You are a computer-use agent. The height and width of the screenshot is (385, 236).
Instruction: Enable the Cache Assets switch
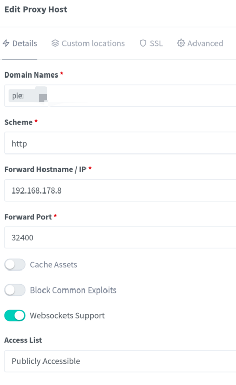tap(15, 265)
